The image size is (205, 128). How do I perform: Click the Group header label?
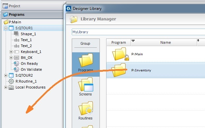tap(85, 43)
